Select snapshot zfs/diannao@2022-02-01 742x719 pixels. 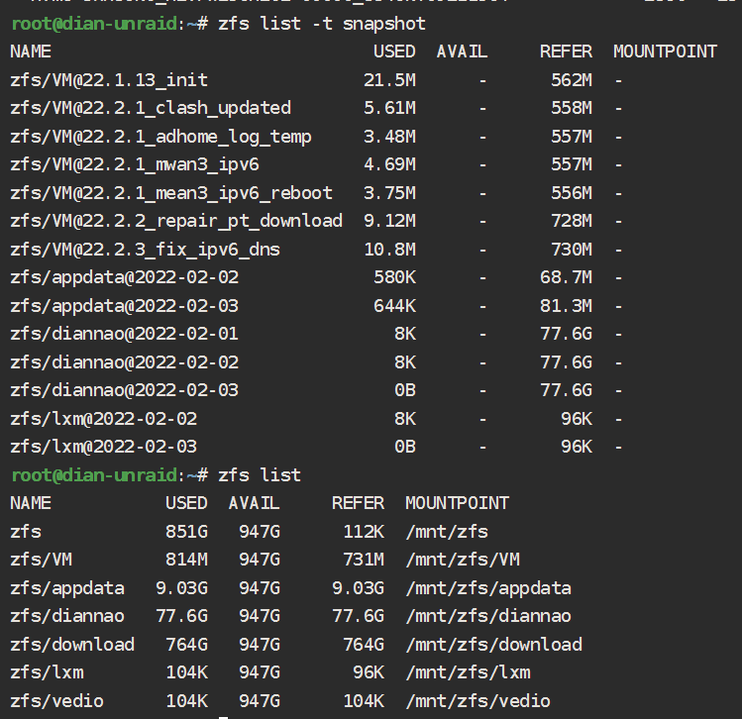click(x=125, y=334)
